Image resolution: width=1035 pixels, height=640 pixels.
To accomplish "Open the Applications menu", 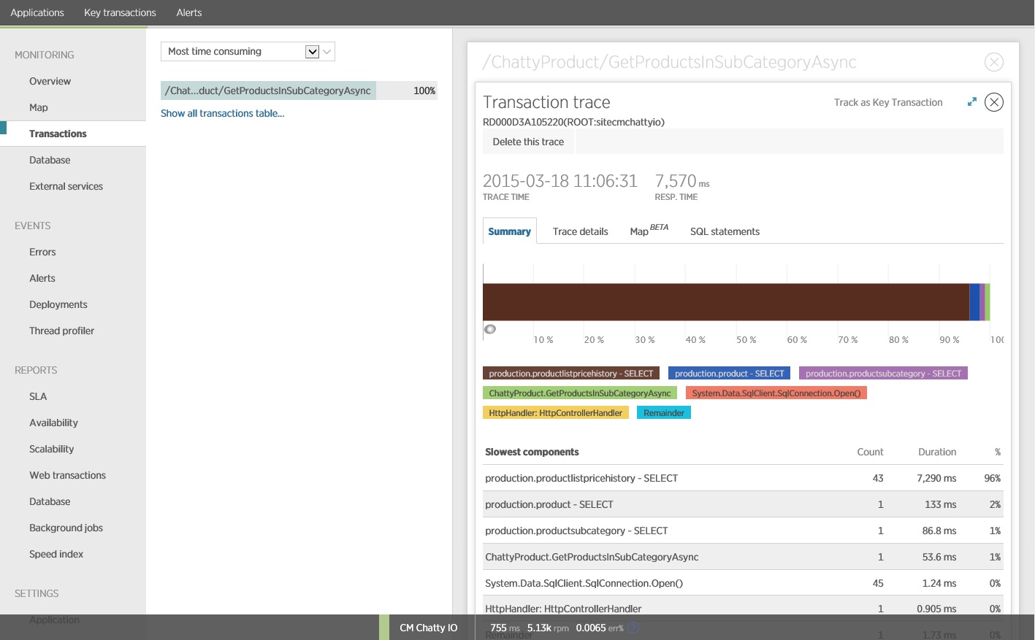I will [x=37, y=12].
